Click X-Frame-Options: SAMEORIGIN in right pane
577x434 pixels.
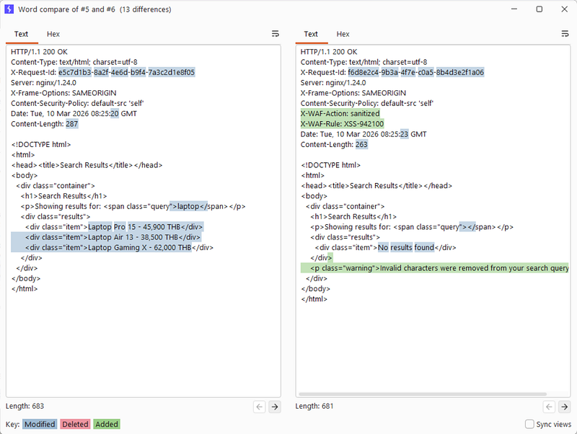(x=353, y=93)
